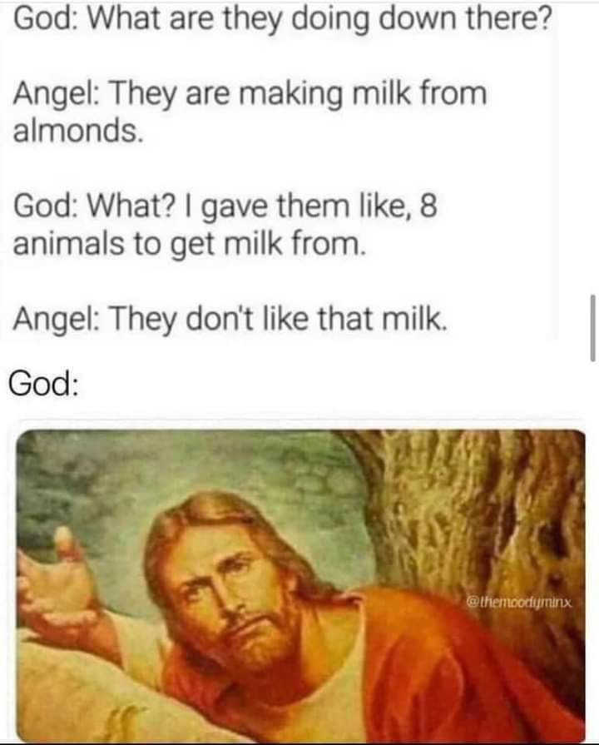Viewport: 599px width, 745px height.
Task: Click the @themoodyminx watermark text
Action: pyautogui.click(x=521, y=603)
